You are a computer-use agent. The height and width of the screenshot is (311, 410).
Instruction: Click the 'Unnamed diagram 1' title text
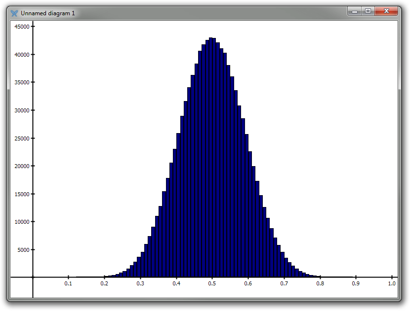tap(48, 13)
